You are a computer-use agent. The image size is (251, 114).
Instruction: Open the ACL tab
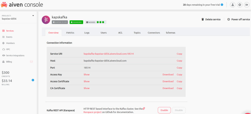(120, 33)
